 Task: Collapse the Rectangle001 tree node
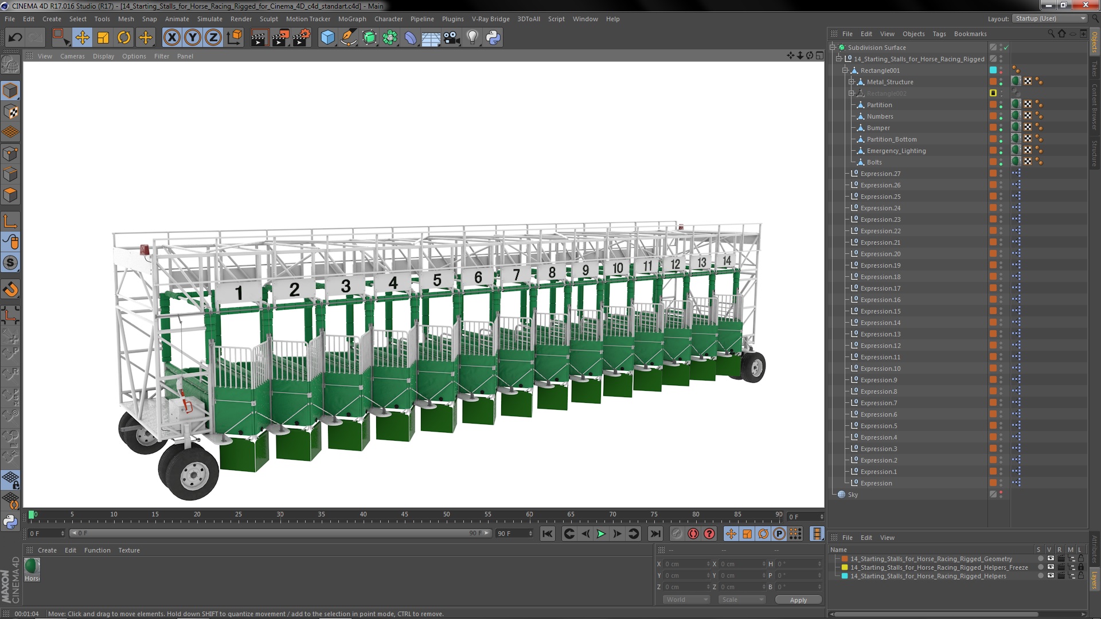(845, 70)
